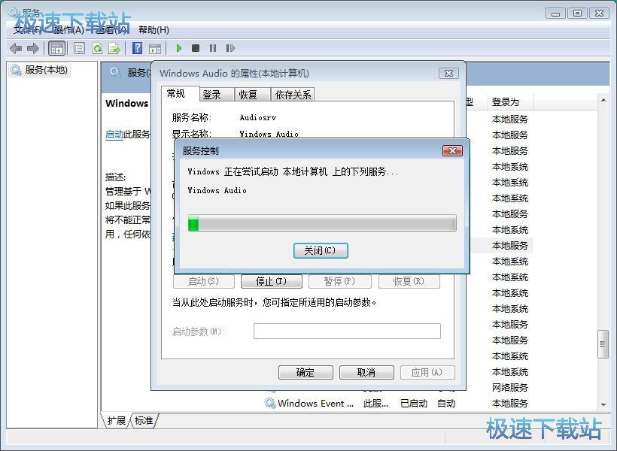617x451 pixels.
Task: Click the Pause Service toolbar icon
Action: pos(213,48)
